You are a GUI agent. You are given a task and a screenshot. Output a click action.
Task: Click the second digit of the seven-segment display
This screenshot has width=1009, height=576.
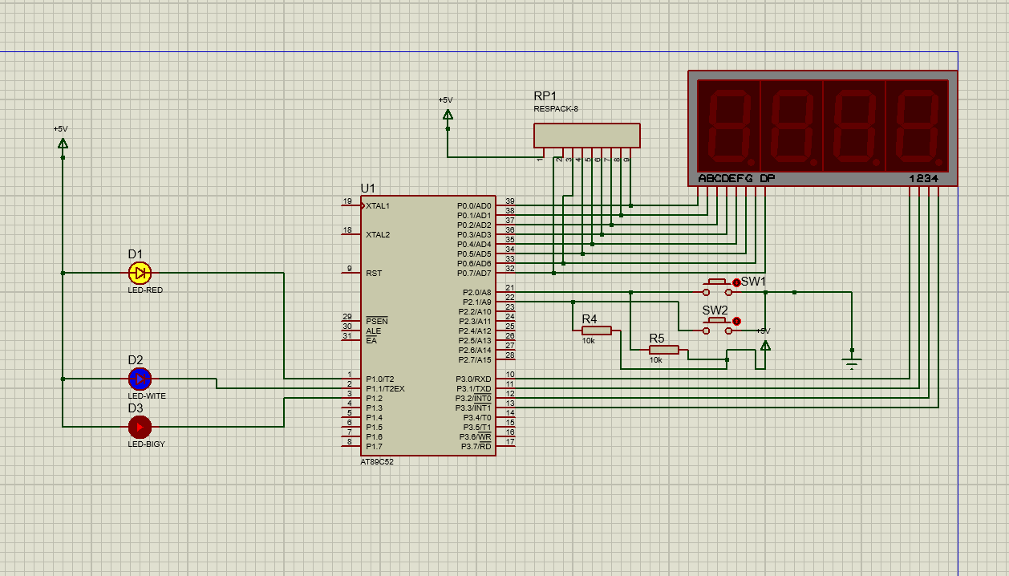pos(791,124)
